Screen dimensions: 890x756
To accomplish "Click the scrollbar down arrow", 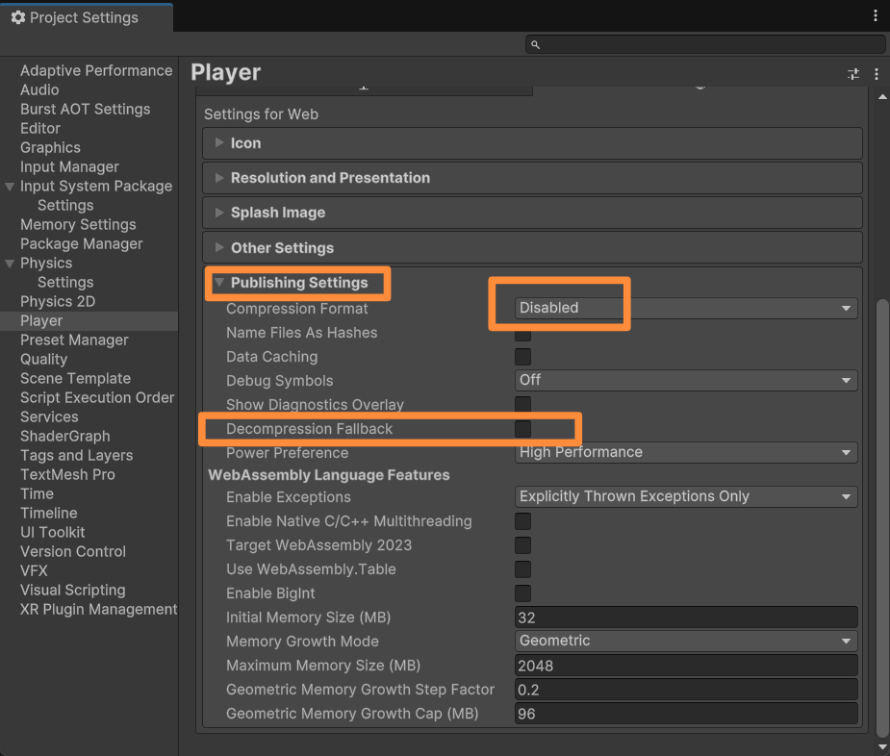I will [x=882, y=747].
